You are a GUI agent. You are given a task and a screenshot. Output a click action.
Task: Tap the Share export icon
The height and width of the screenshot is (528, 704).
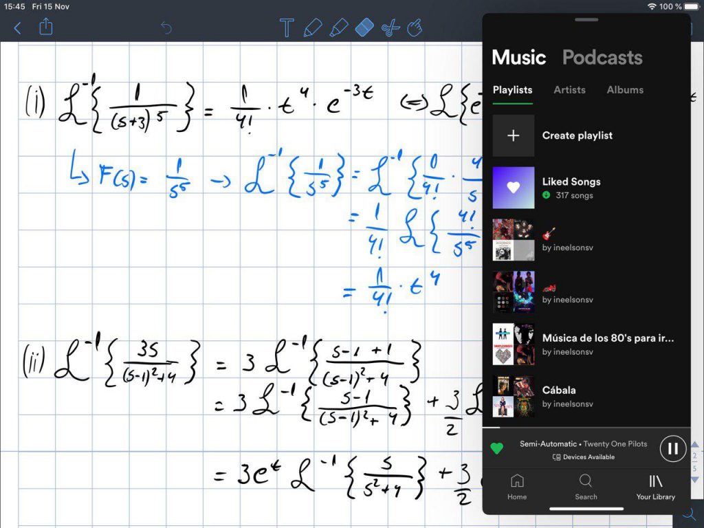coord(46,27)
